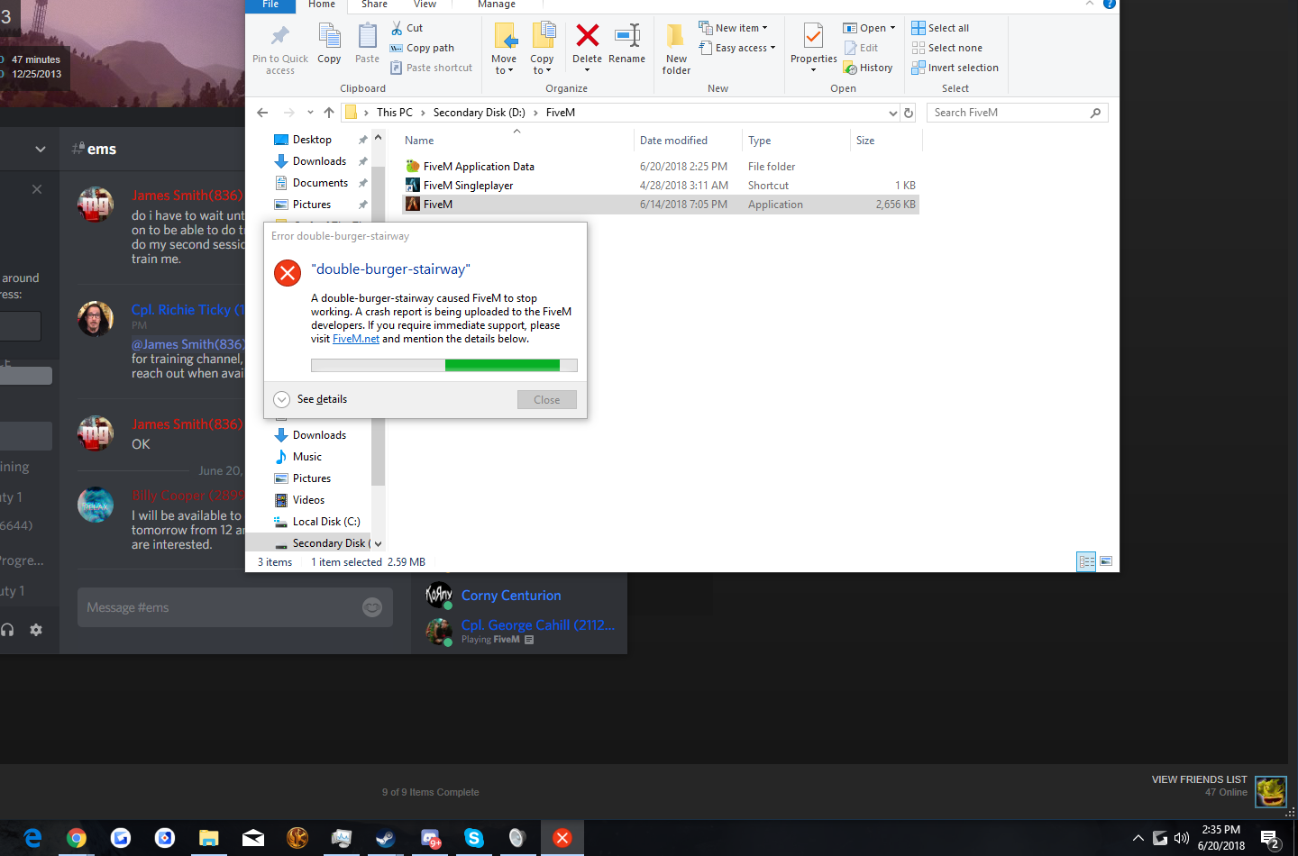
Task: Click the Edit button in Open group
Action: 861,48
